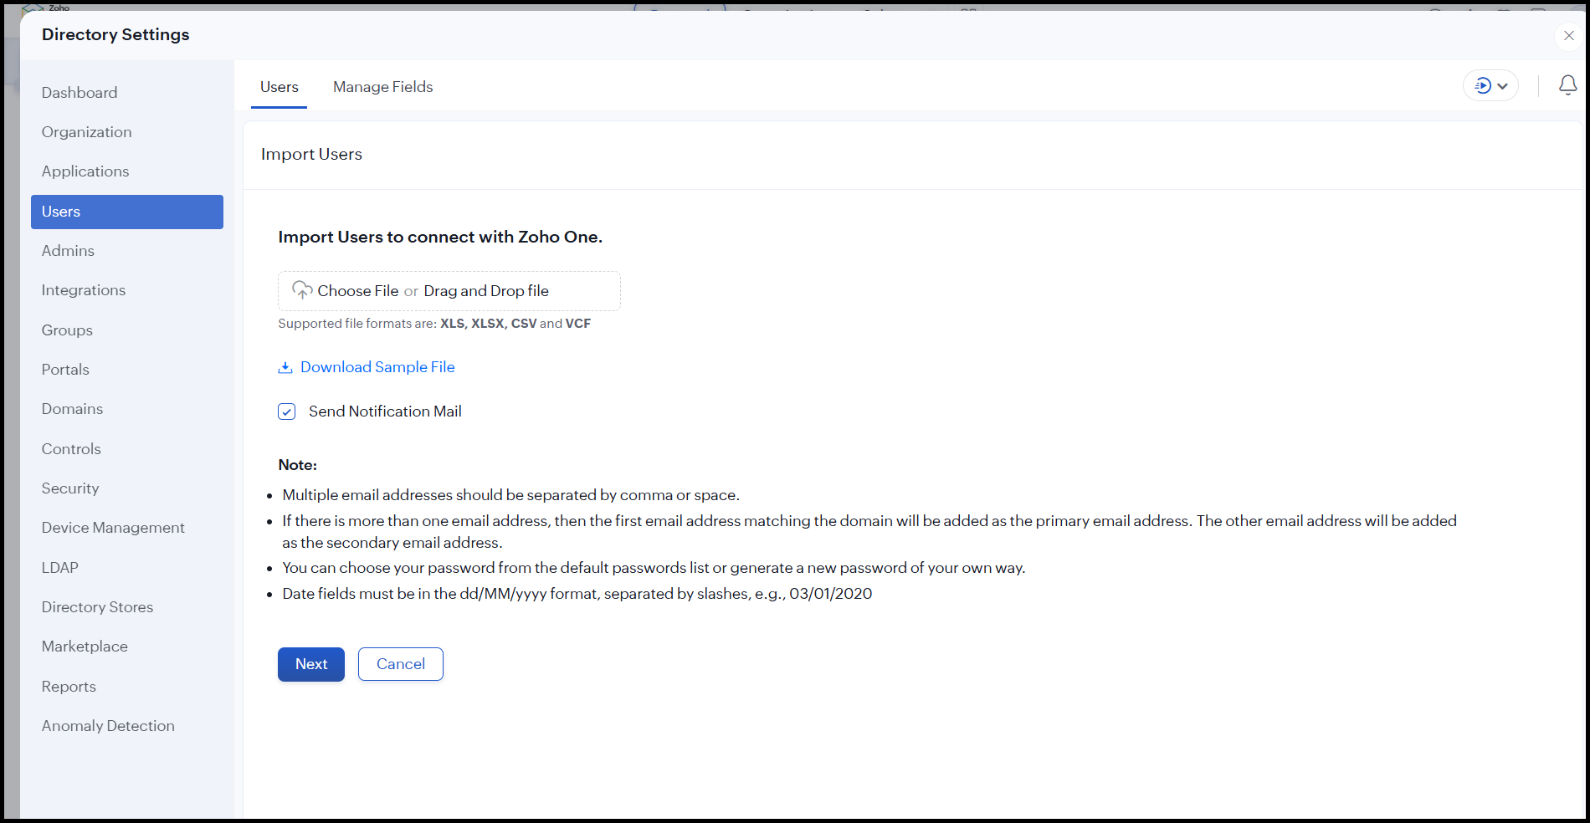Screen dimensions: 1590x823
Task: Select the Users tab
Action: (279, 87)
